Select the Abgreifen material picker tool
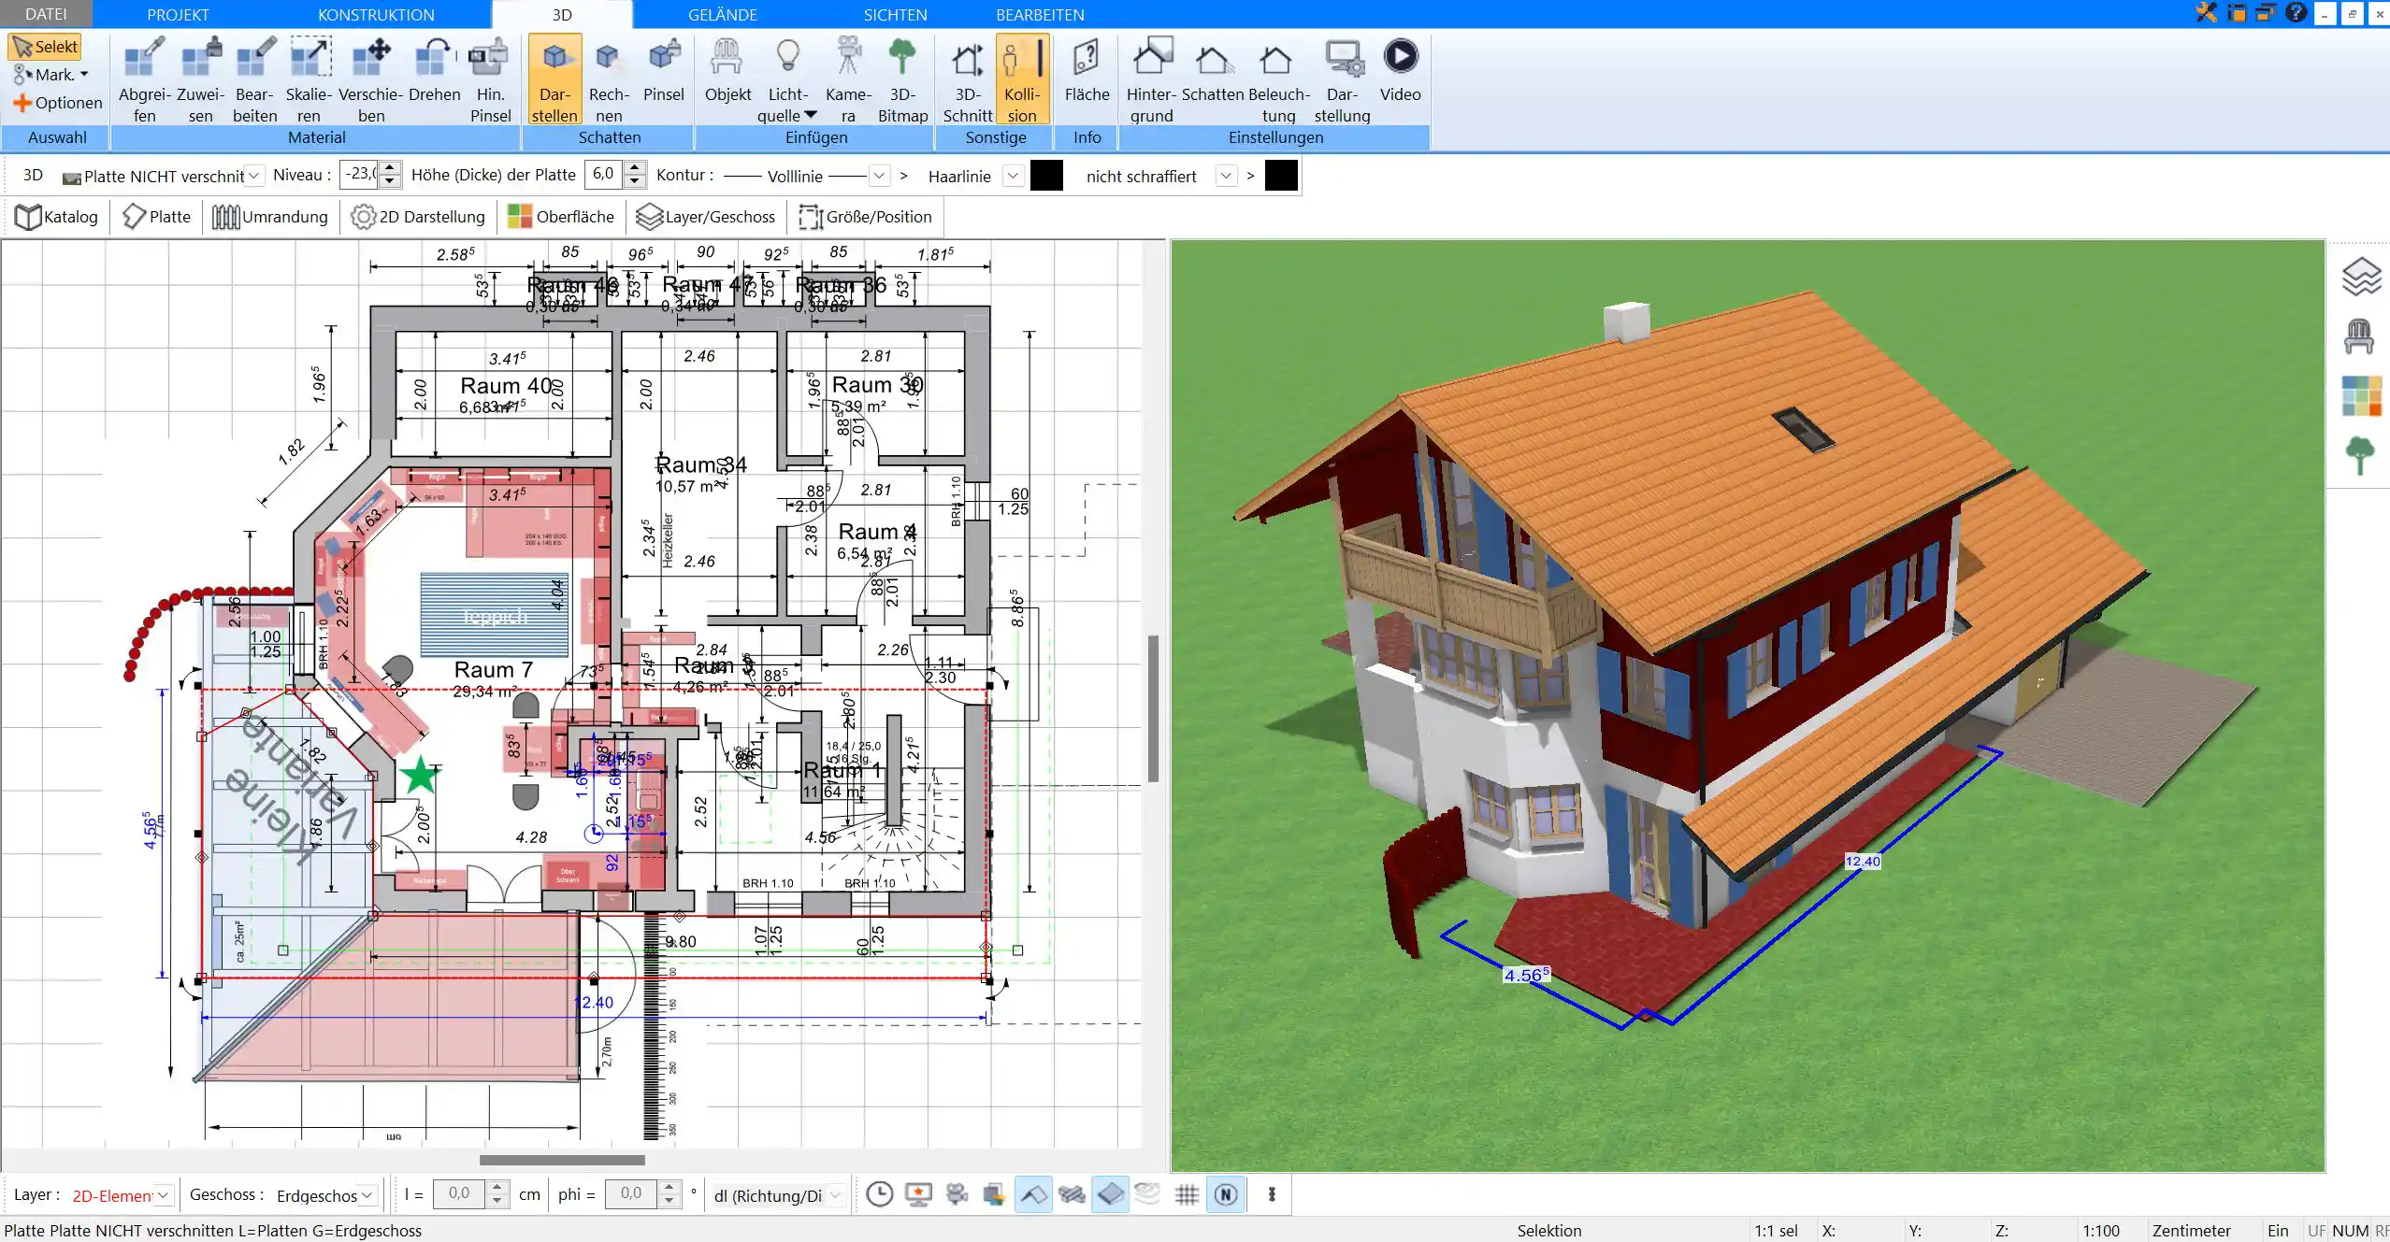Viewport: 2390px width, 1242px height. tap(145, 79)
